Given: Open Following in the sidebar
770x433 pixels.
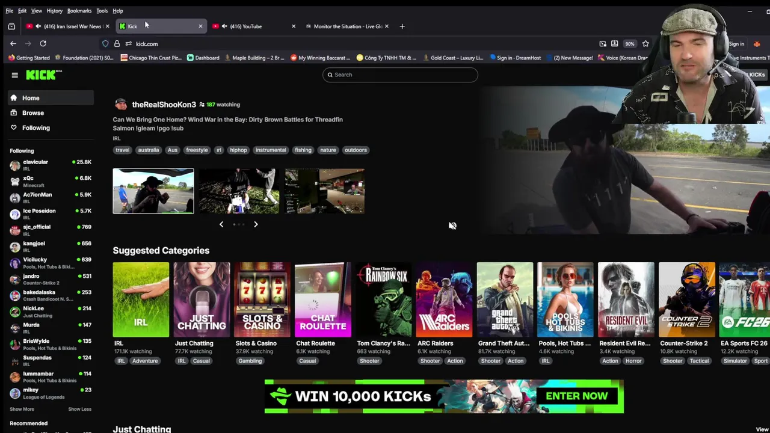Looking at the screenshot, I should coord(51,128).
